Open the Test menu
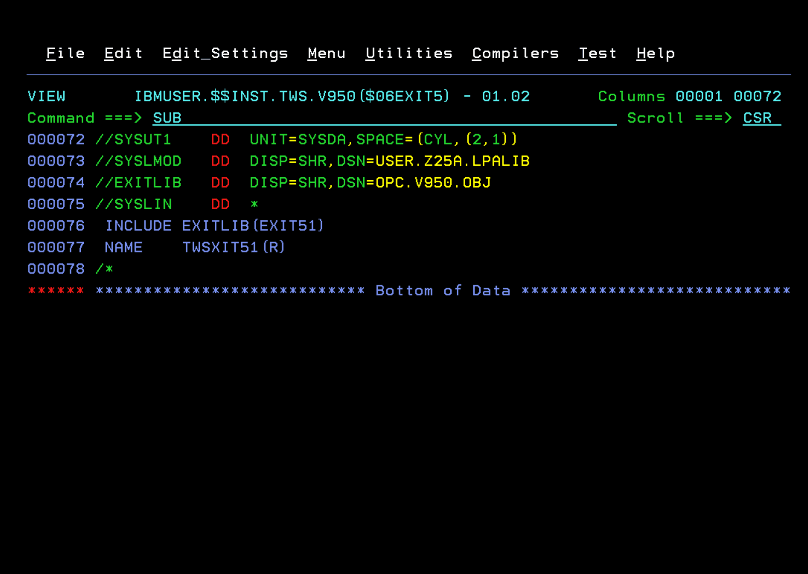This screenshot has height=574, width=808. pyautogui.click(x=597, y=53)
